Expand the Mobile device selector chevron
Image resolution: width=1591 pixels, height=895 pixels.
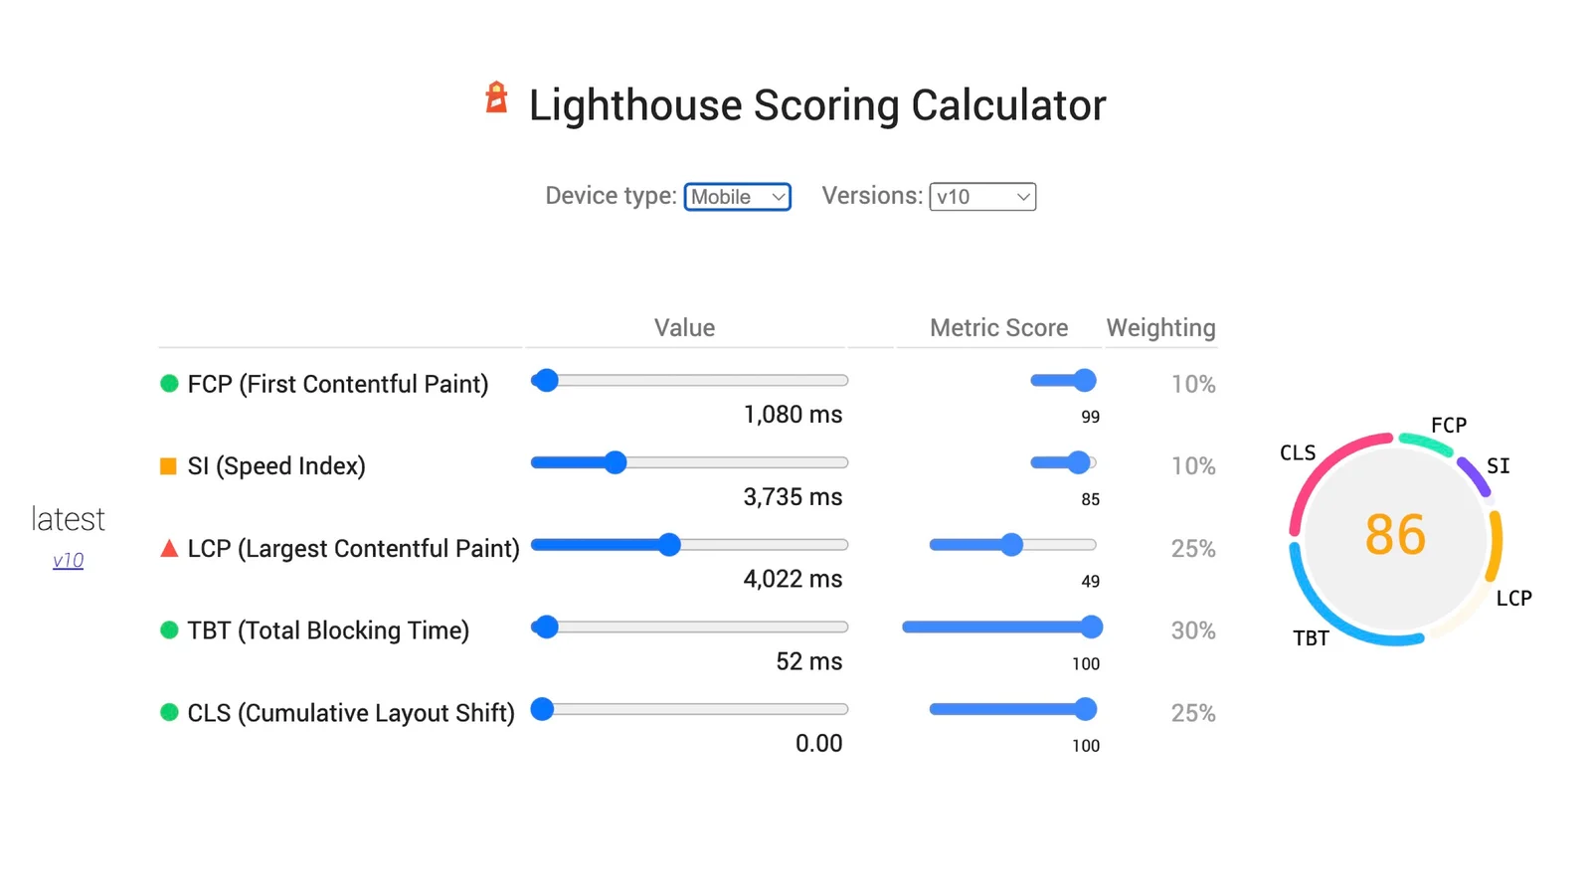[777, 196]
